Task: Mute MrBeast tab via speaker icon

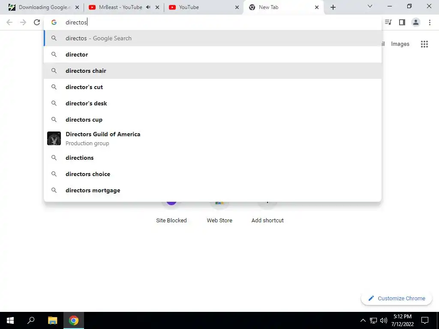Action: pos(148,7)
